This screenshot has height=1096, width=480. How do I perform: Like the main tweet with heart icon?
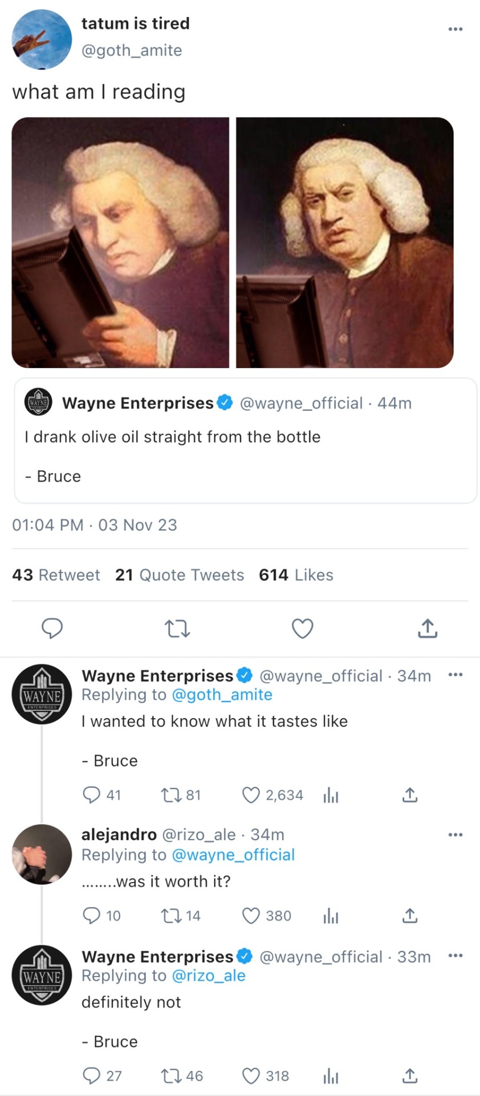(302, 628)
